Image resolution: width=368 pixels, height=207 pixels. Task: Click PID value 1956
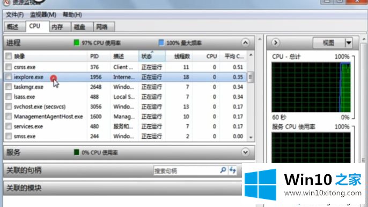95,77
